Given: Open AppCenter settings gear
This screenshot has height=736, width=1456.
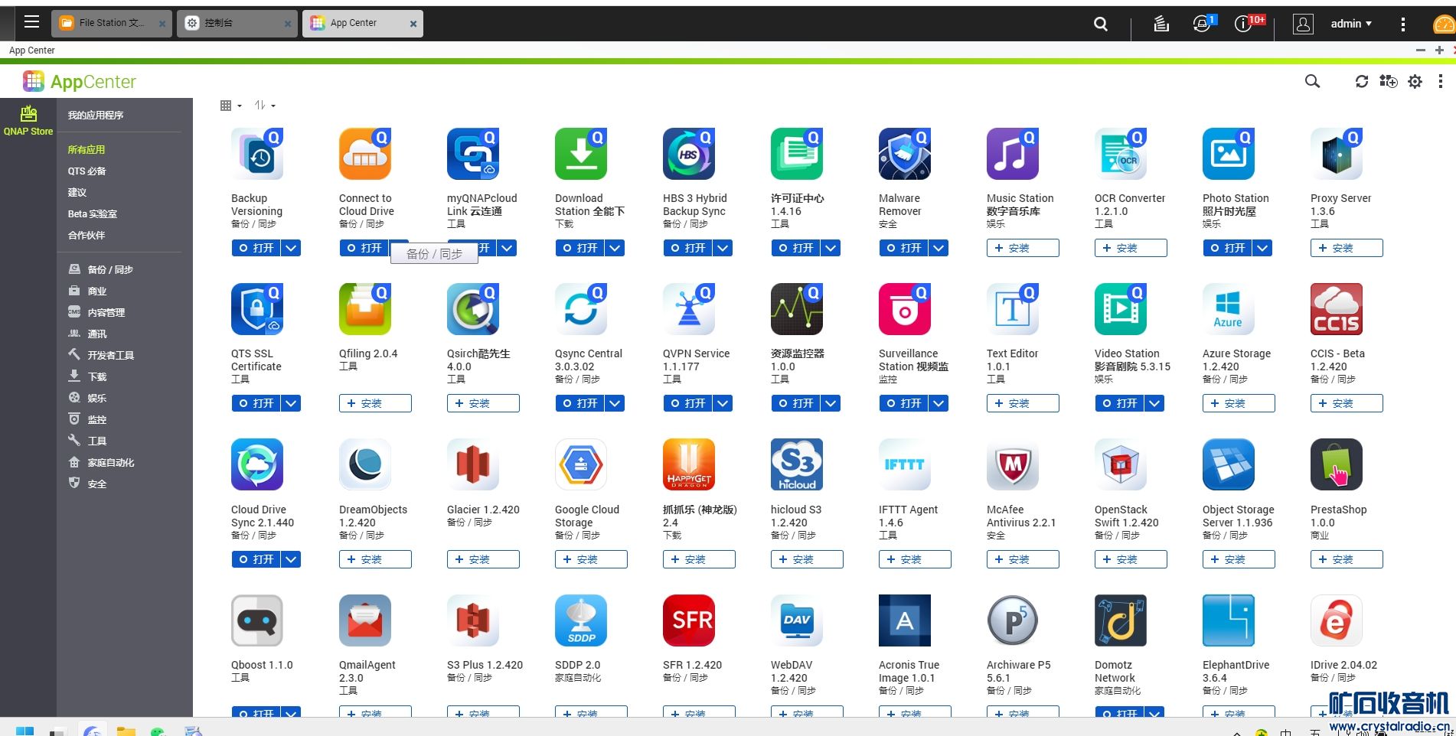Looking at the screenshot, I should click(1415, 81).
